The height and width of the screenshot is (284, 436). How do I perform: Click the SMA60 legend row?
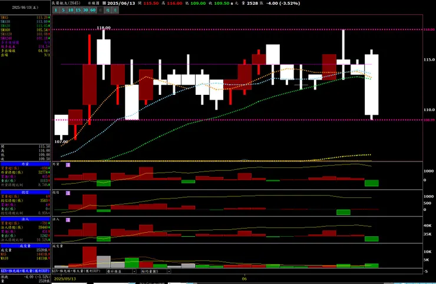[25, 30]
